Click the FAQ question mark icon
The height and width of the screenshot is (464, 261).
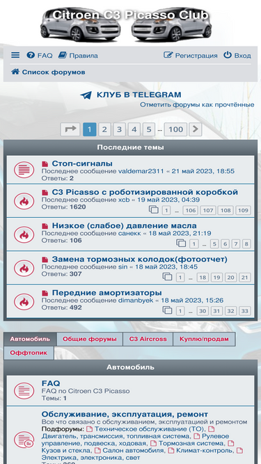(31, 55)
